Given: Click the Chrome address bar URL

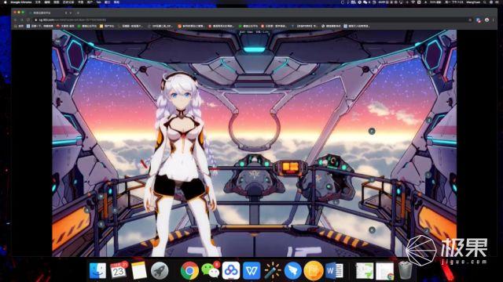Looking at the screenshot, I should click(x=72, y=20).
